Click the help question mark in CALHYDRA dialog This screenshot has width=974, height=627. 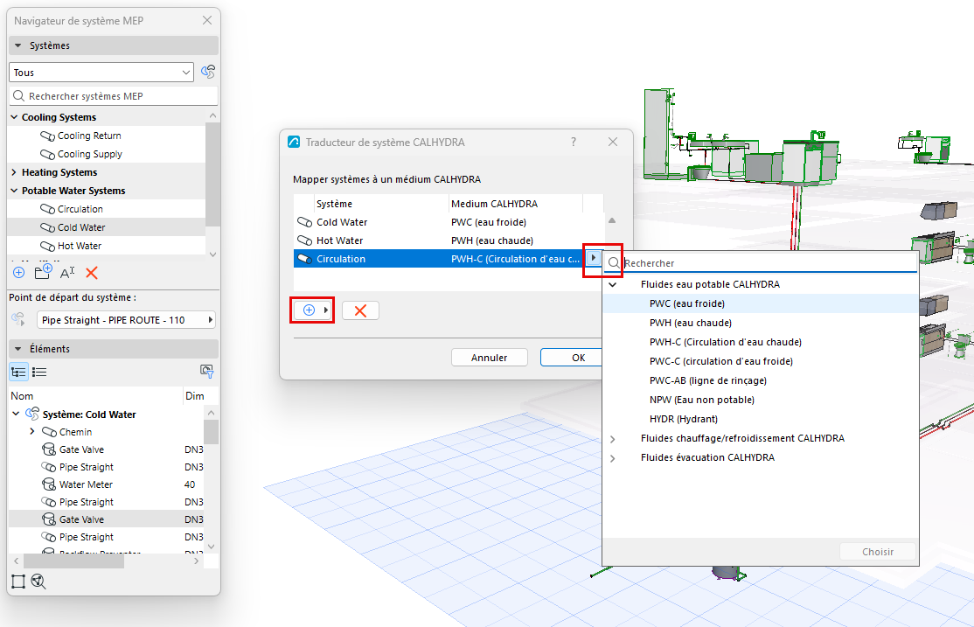click(x=574, y=143)
